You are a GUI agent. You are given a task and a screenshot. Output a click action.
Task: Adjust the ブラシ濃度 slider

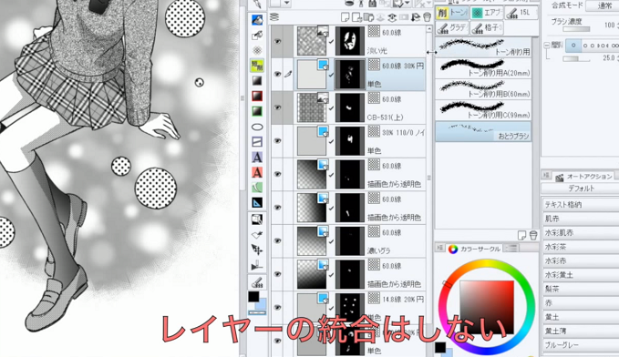tap(576, 29)
